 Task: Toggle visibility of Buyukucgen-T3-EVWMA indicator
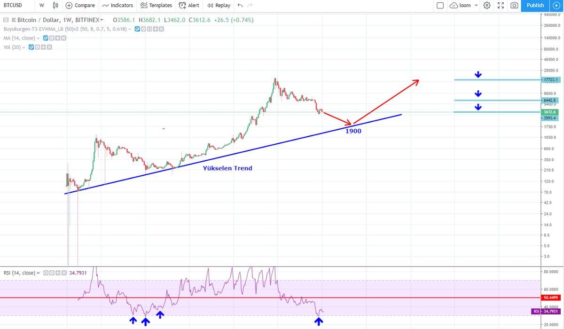138,29
